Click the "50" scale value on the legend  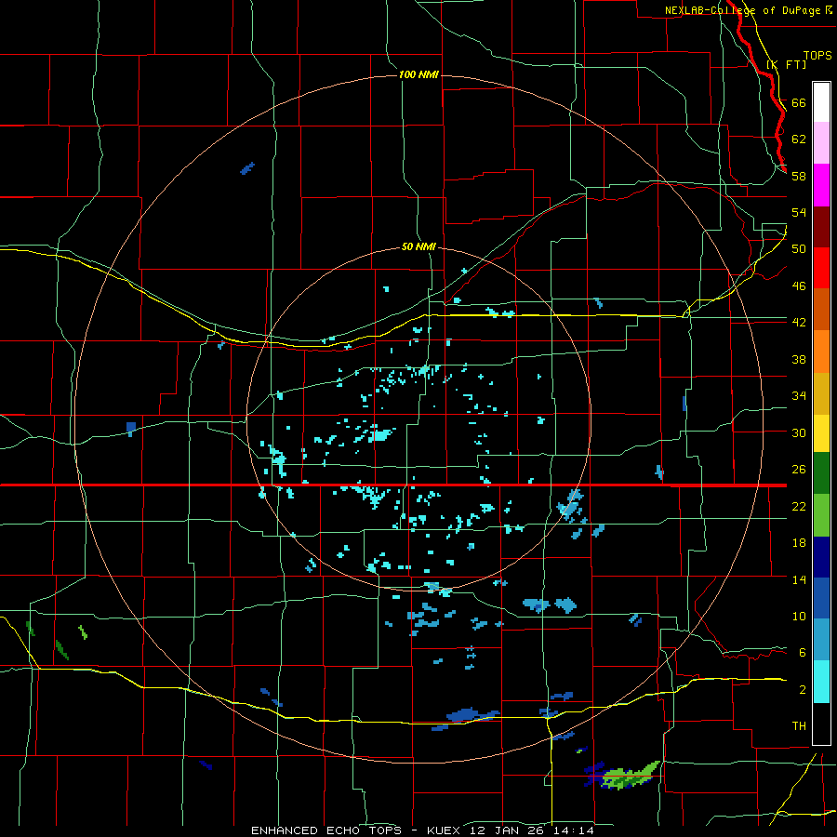799,249
